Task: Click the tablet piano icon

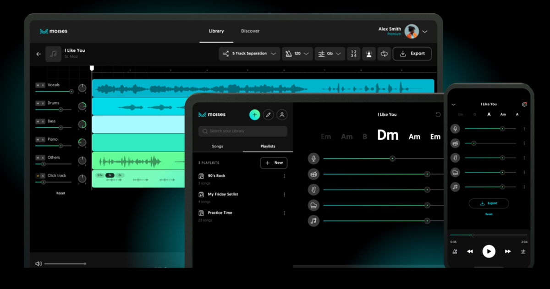Action: click(313, 205)
